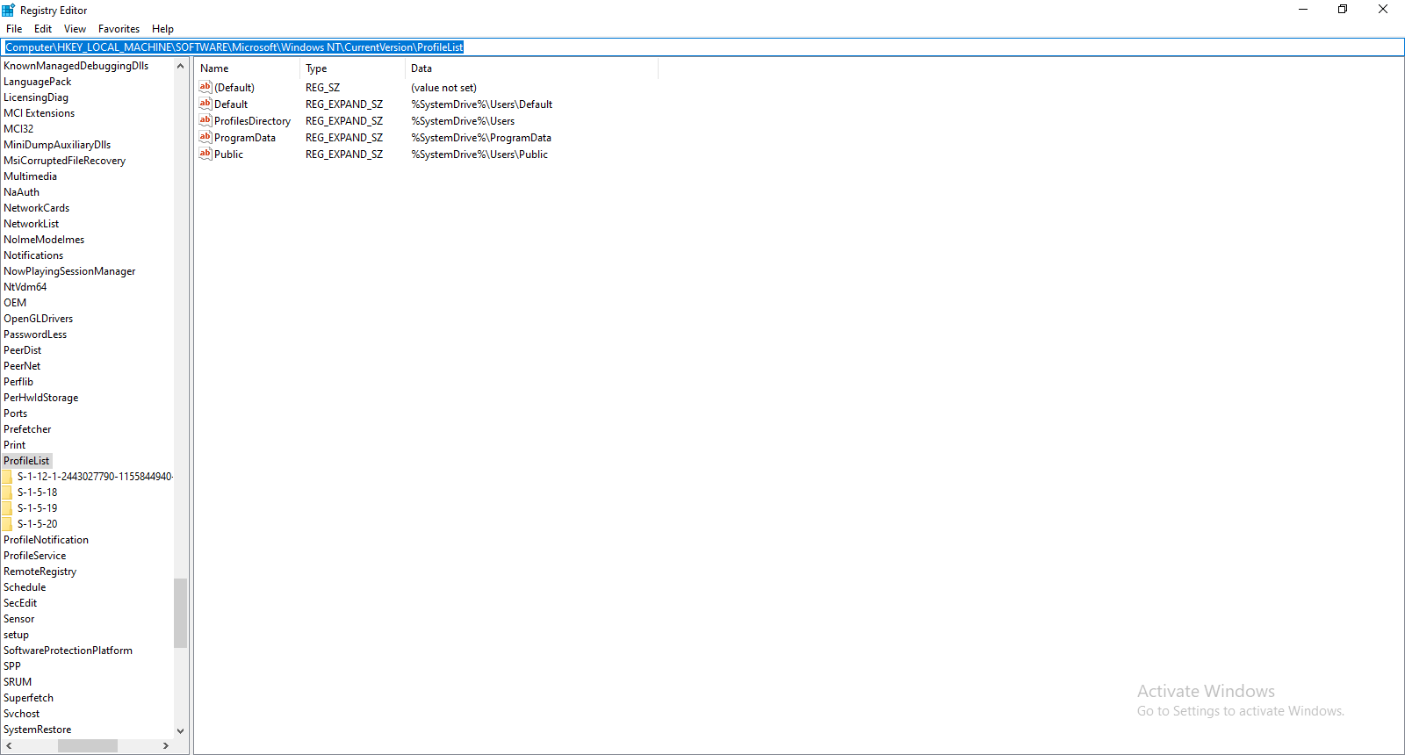Click the horizontal scroll right arrow
Viewport: 1405px width, 755px height.
point(166,745)
